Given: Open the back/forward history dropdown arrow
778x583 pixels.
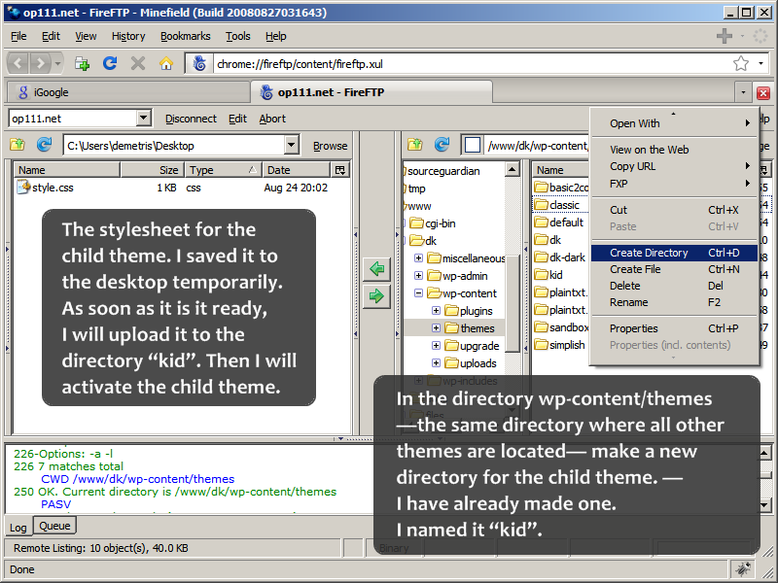Looking at the screenshot, I should click(x=57, y=63).
